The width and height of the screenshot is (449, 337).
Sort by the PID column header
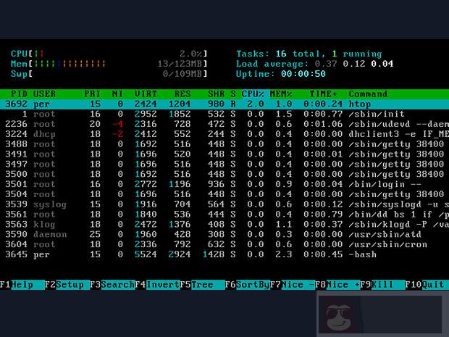click(x=19, y=94)
